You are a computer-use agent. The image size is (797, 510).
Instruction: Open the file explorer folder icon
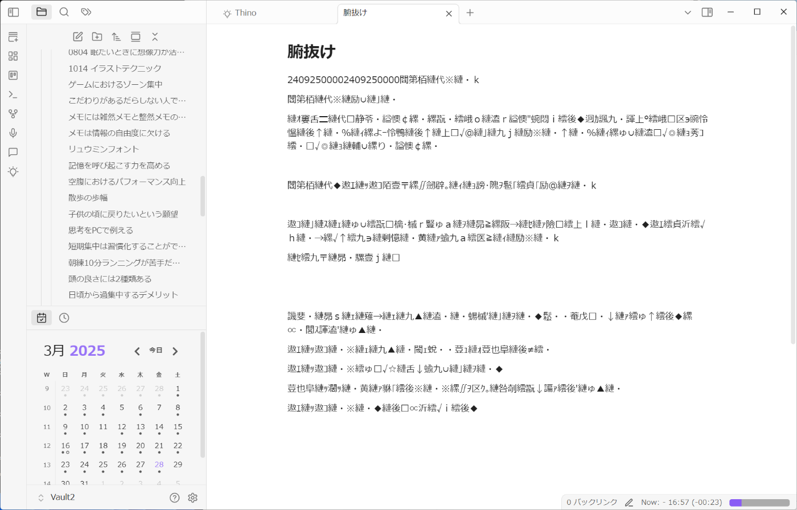tap(42, 12)
